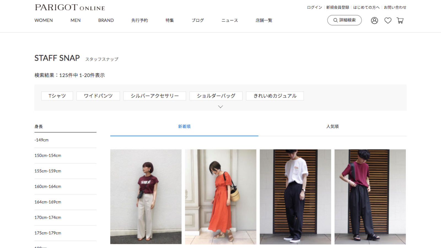
Task: Click the 詳細検索 search button
Action: click(344, 20)
